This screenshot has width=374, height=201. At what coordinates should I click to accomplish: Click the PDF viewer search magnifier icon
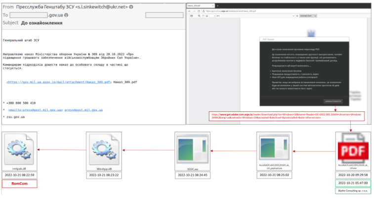pos(199,16)
